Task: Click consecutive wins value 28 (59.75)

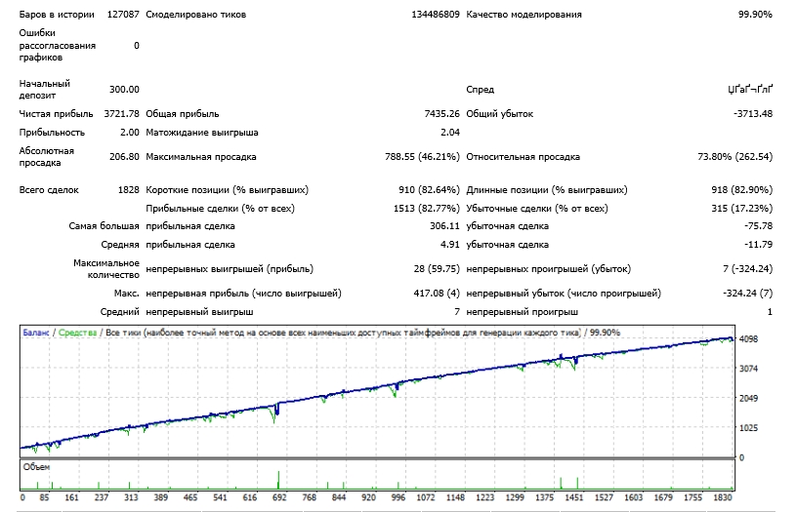Action: click(x=437, y=268)
